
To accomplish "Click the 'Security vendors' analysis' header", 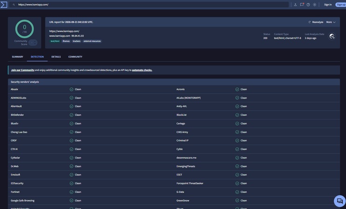I will point(25,82).
